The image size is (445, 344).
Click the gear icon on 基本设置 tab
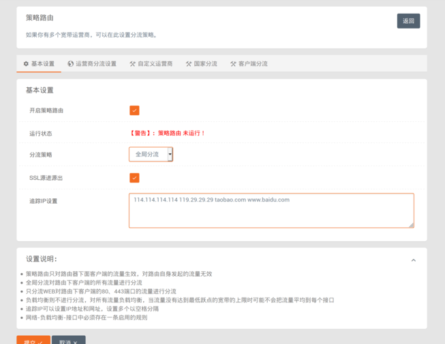(x=26, y=64)
